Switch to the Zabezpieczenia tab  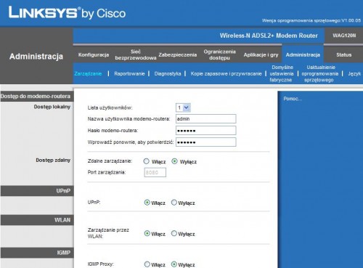(178, 55)
